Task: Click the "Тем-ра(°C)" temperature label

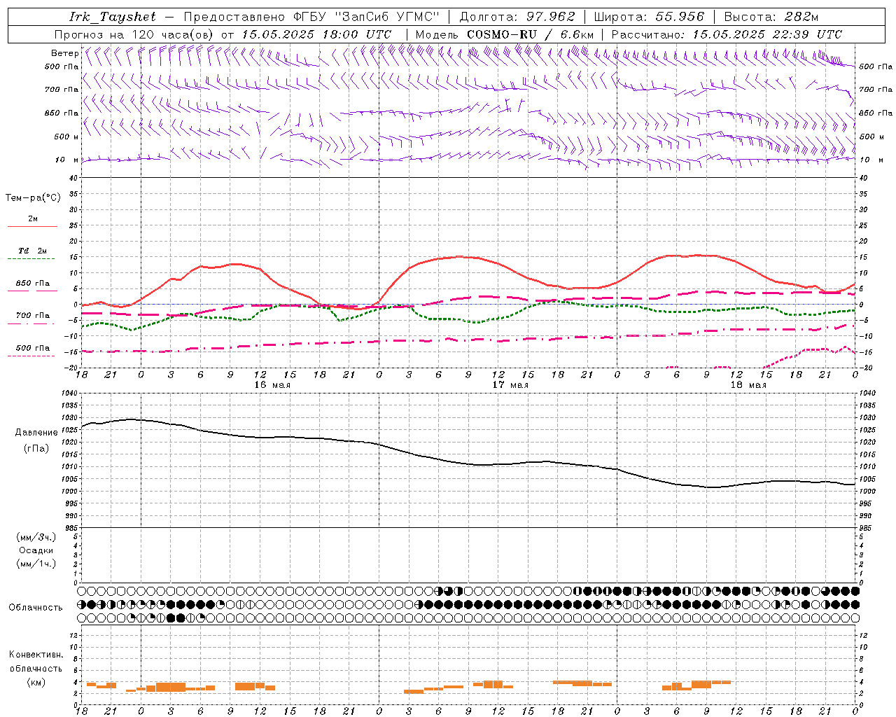Action: (x=33, y=198)
